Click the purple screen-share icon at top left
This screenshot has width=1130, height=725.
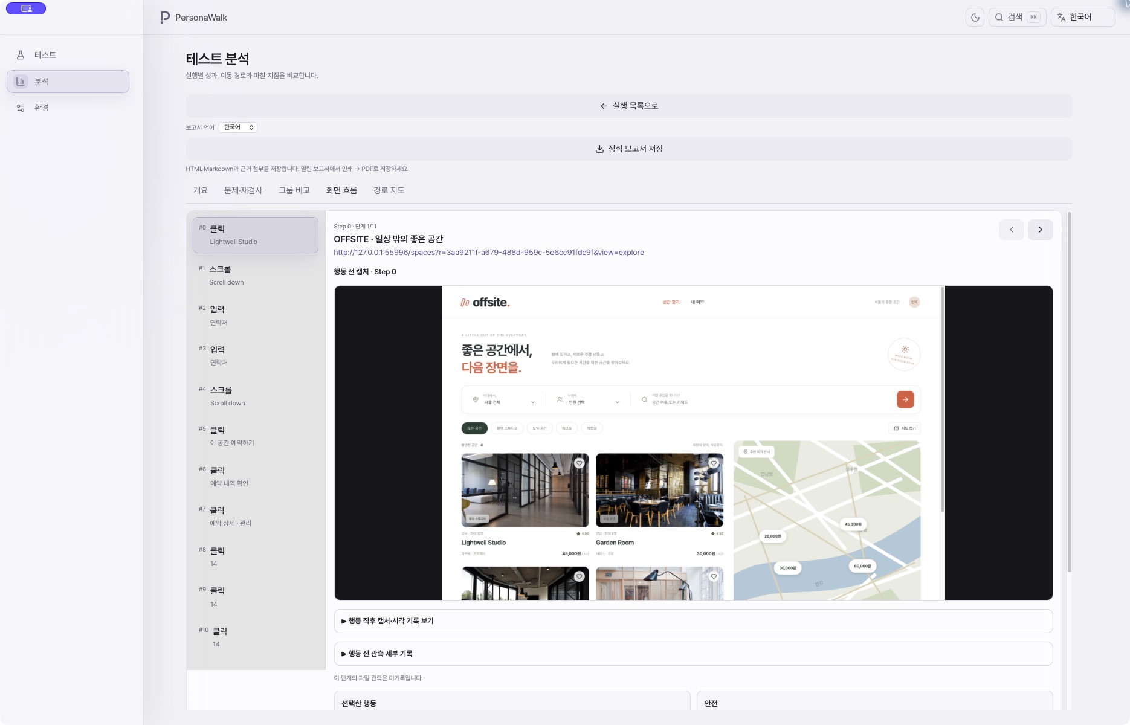click(x=26, y=8)
